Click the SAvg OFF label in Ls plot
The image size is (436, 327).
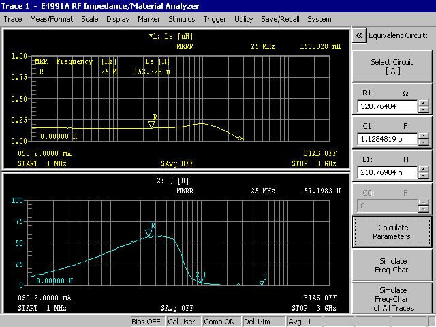177,163
